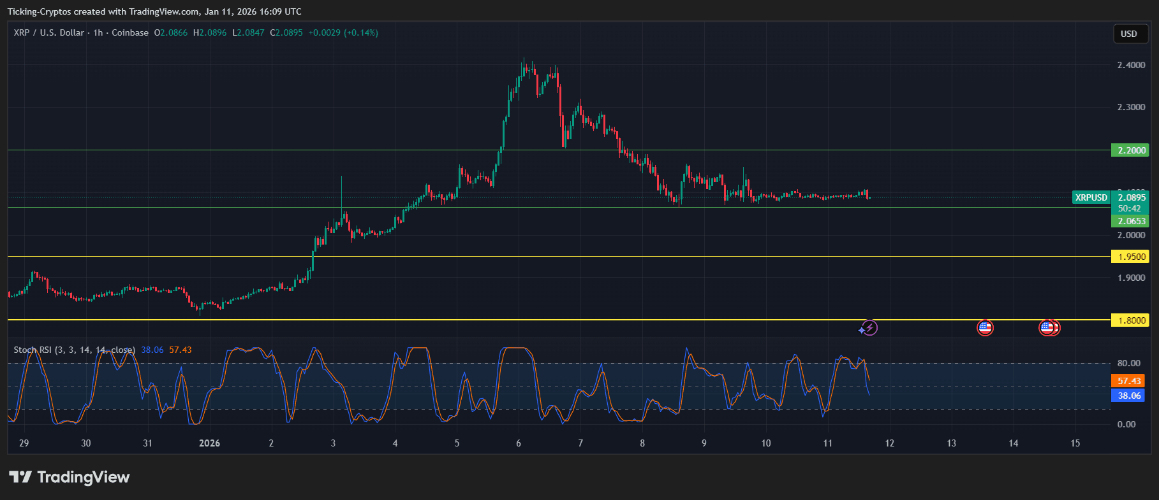Click the current price 2.0895 label
The image size is (1159, 500).
click(x=1131, y=197)
